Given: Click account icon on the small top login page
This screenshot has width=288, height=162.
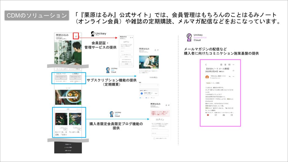Looking at the screenshot, I should tap(130, 37).
